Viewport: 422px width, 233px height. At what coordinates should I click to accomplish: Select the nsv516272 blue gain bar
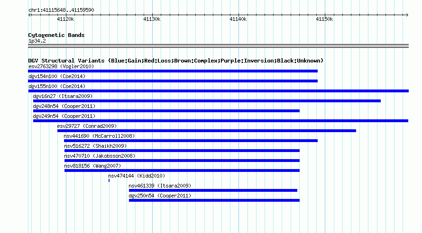tap(182, 151)
